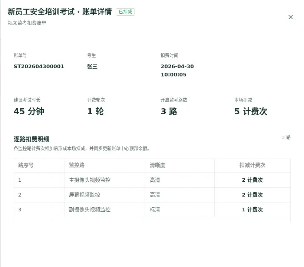Click the 扣费时间 field label
This screenshot has height=267, width=304.
(169, 55)
